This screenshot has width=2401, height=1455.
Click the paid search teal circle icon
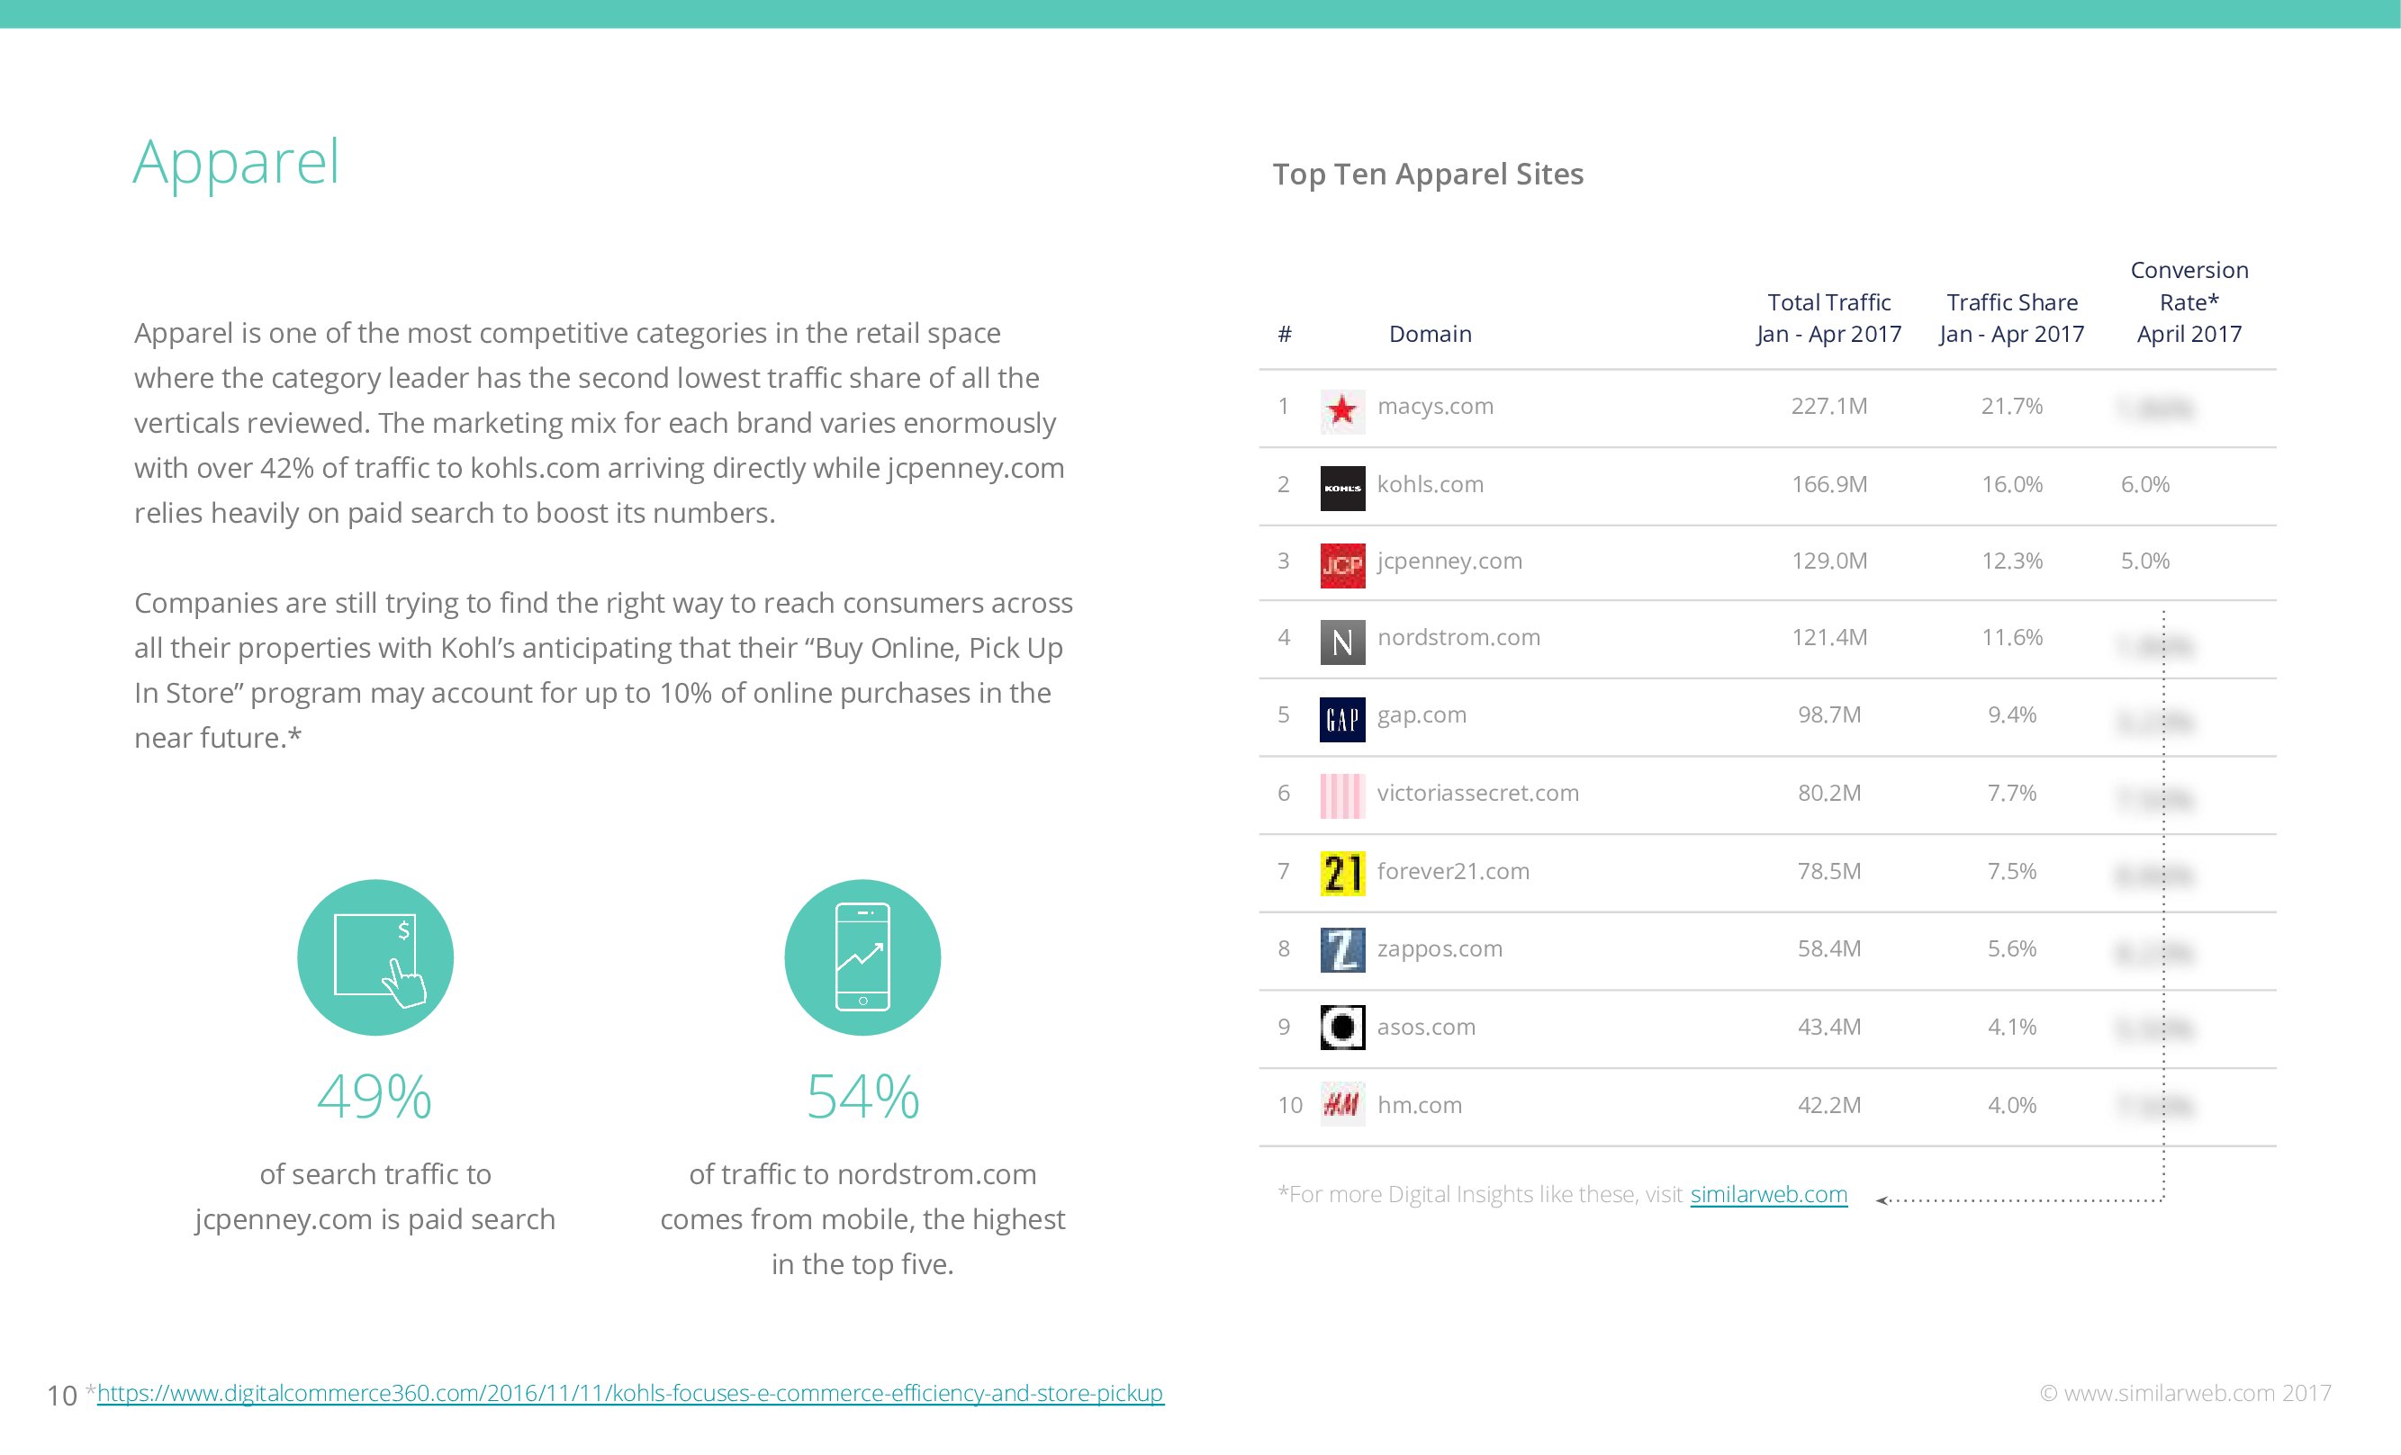pos(375,957)
